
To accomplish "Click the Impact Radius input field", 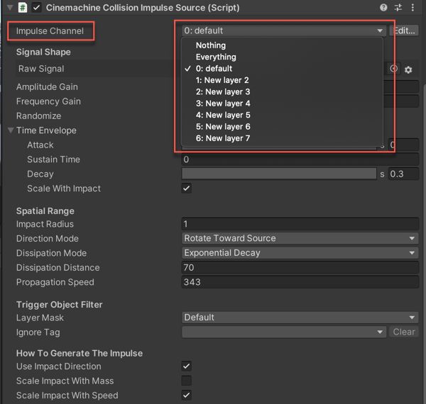I will point(300,224).
